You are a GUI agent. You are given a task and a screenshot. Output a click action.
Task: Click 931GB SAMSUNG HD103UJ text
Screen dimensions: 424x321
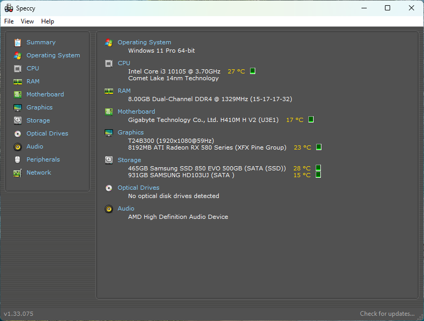[181, 175]
